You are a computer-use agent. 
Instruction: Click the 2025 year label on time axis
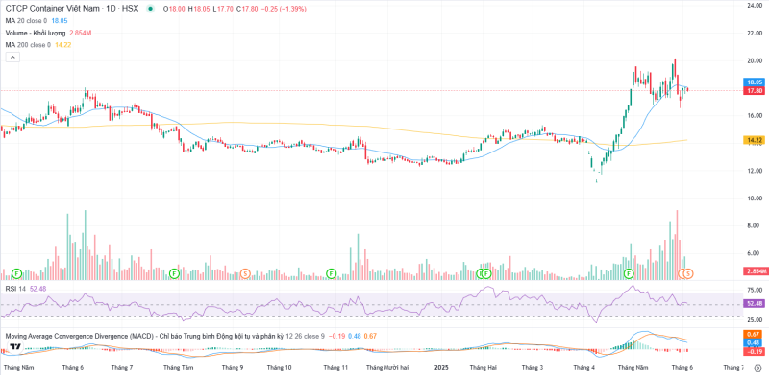[x=442, y=367]
